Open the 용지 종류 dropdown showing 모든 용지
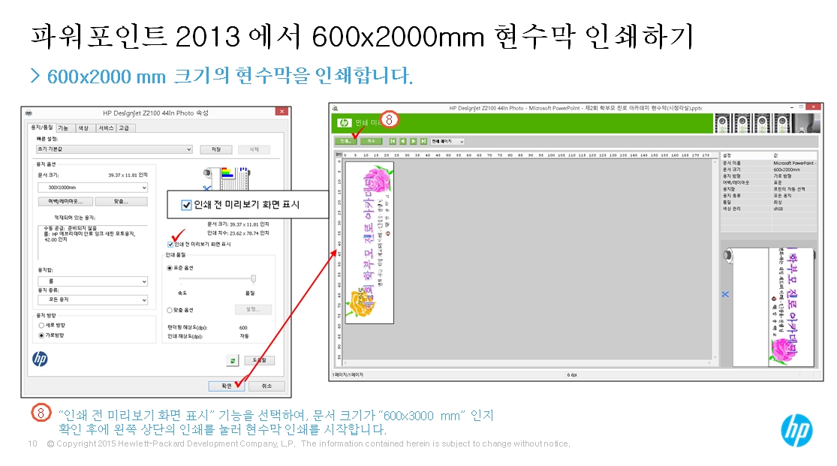This screenshot has height=466, width=837. click(x=93, y=300)
